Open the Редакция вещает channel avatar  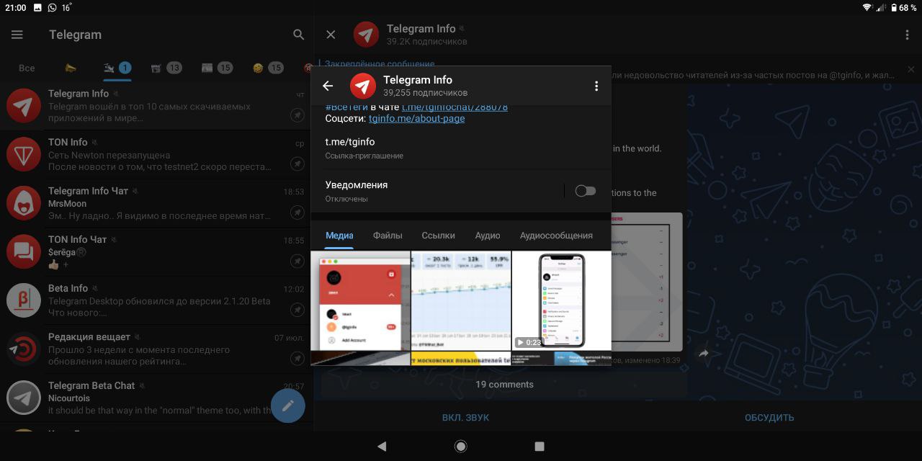[x=24, y=349]
